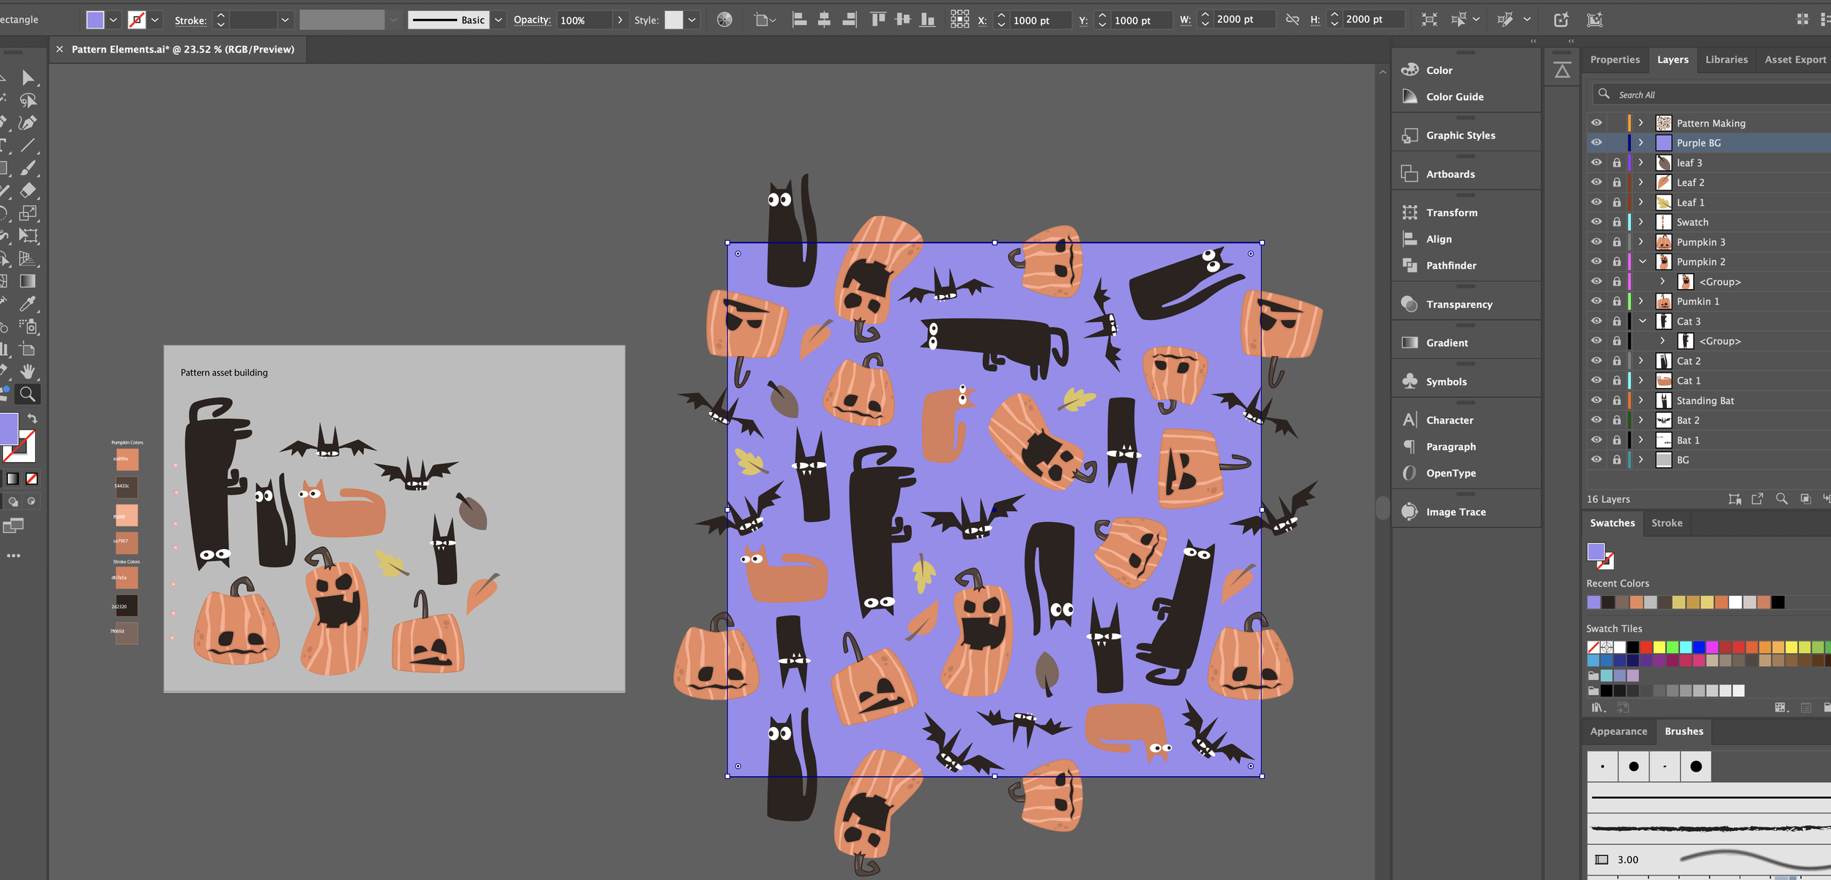Select the Hand tool

coord(28,371)
